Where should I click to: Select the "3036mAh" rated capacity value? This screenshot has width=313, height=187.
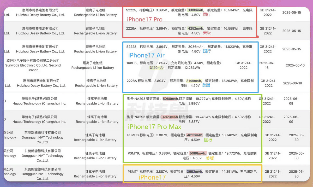(195, 47)
